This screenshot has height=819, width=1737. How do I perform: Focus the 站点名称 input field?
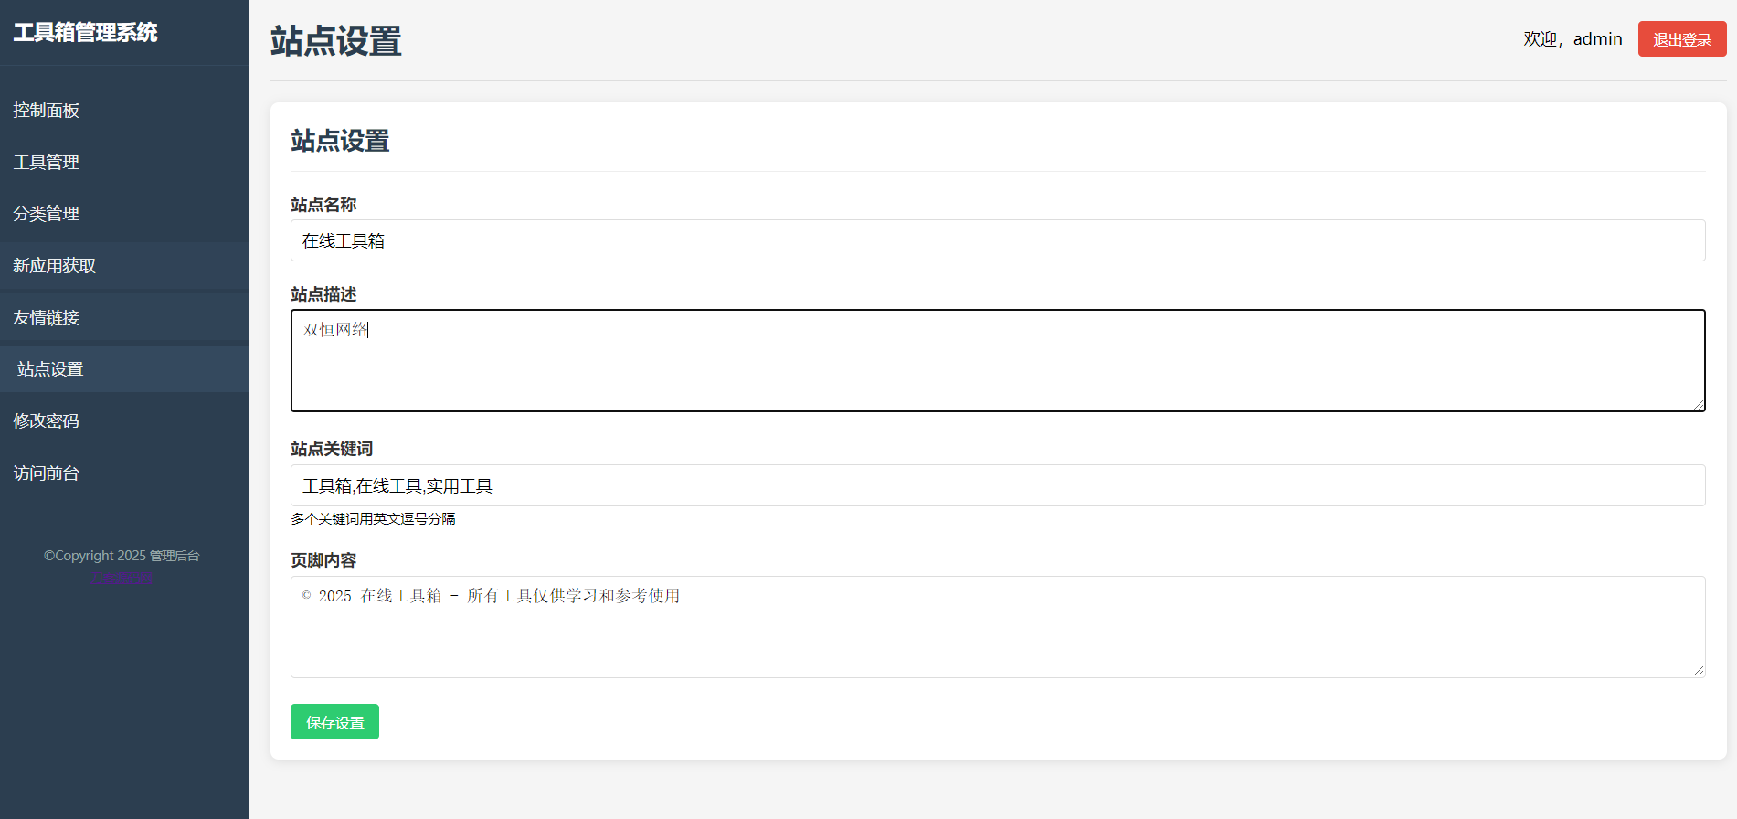point(997,240)
